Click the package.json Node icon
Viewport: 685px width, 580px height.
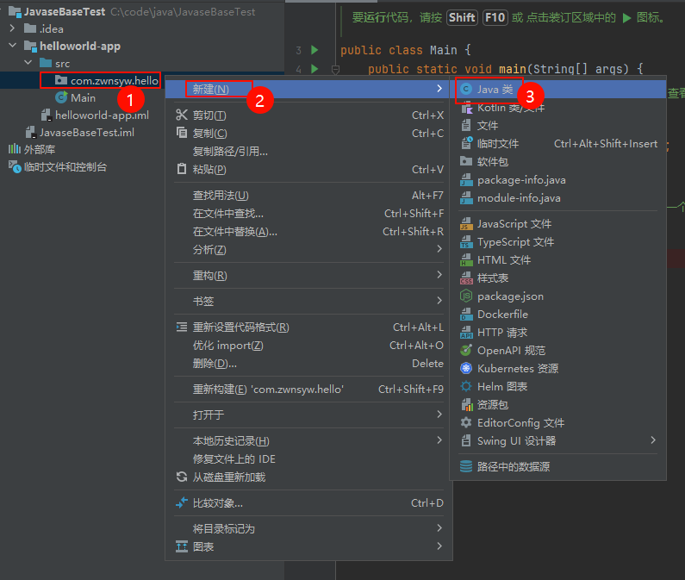(x=466, y=296)
